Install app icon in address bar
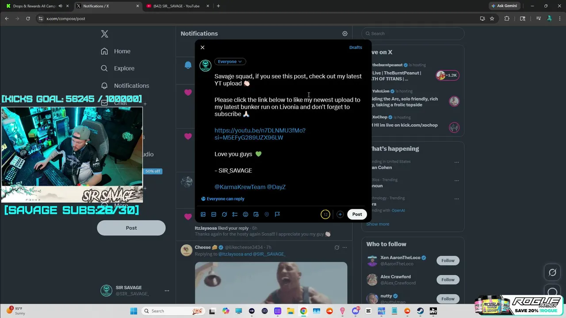The image size is (566, 318). coord(482,19)
